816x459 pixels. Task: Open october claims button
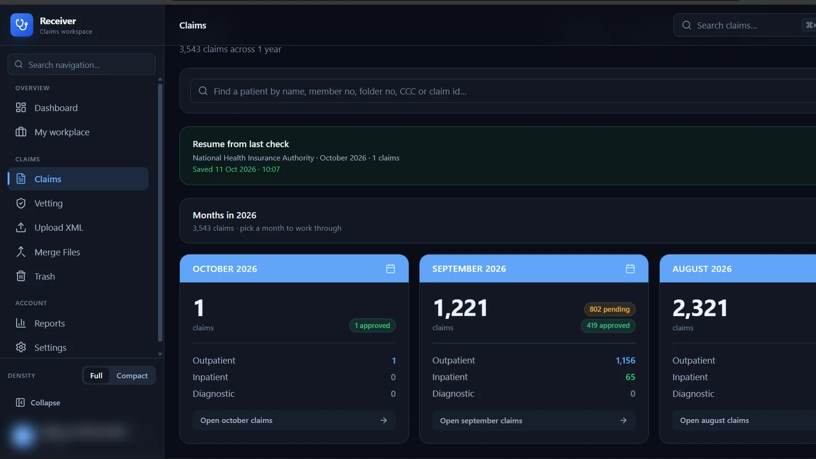(x=294, y=420)
